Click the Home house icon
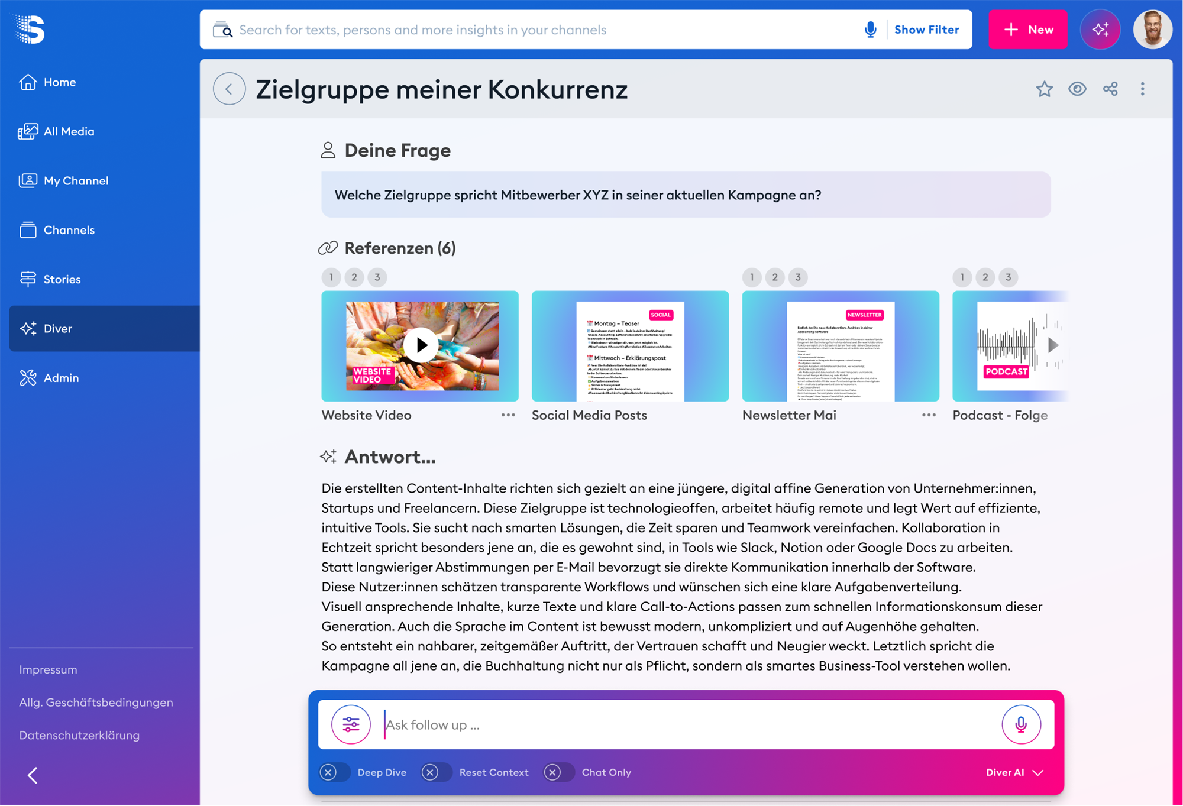The width and height of the screenshot is (1183, 806). [28, 82]
